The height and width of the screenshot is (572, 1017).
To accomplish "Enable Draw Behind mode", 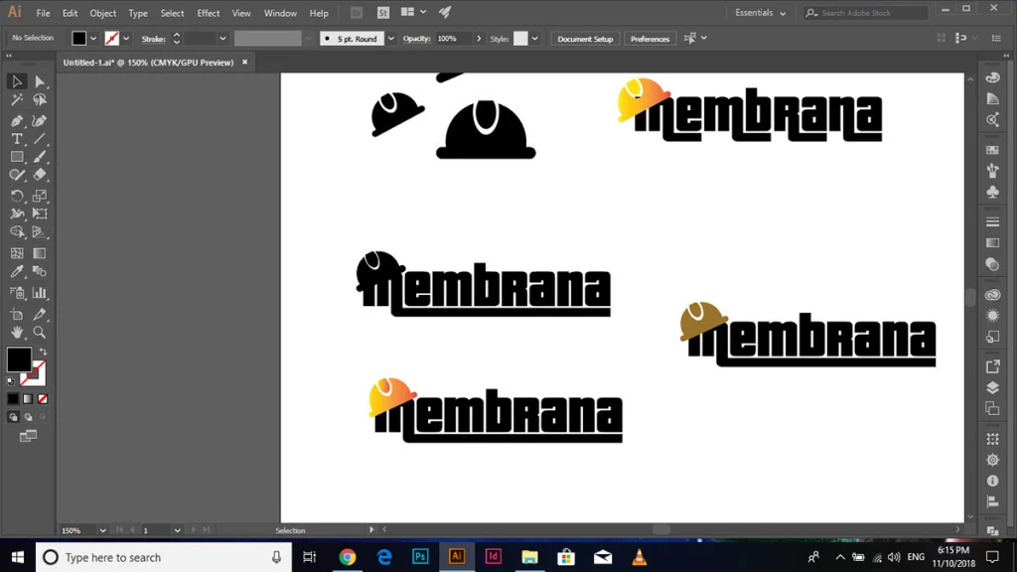I will click(x=28, y=417).
